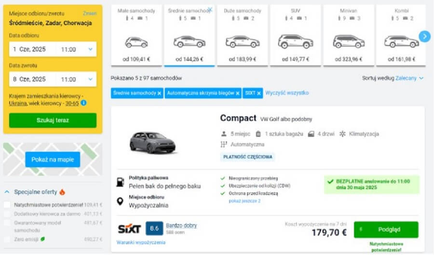Collapse the Specjalne oferty section

click(7, 191)
